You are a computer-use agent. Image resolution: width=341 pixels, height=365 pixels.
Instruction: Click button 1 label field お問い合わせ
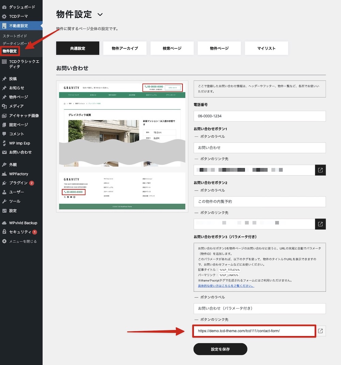pyautogui.click(x=260, y=148)
